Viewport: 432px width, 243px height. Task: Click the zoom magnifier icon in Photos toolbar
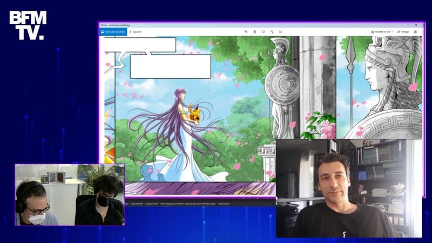tap(246, 32)
